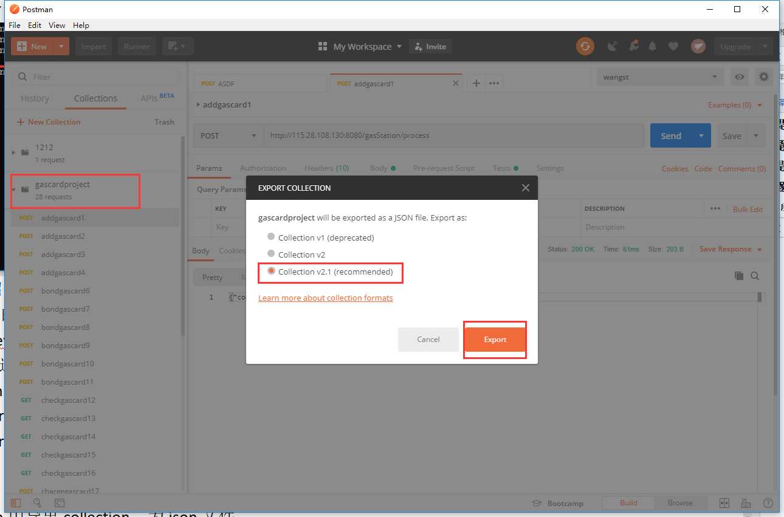Click the sync status icon in header
This screenshot has width=784, height=517.
tap(585, 46)
